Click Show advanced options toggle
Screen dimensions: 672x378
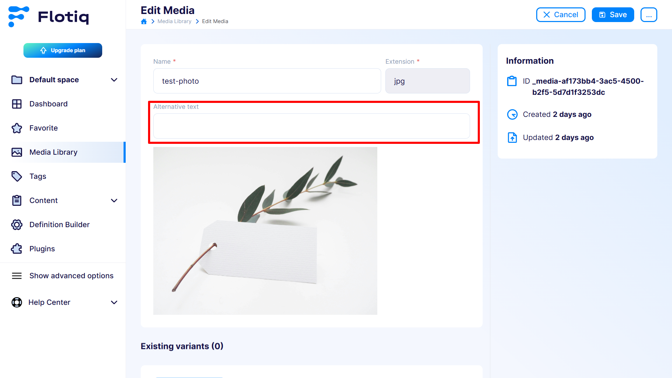pos(71,275)
